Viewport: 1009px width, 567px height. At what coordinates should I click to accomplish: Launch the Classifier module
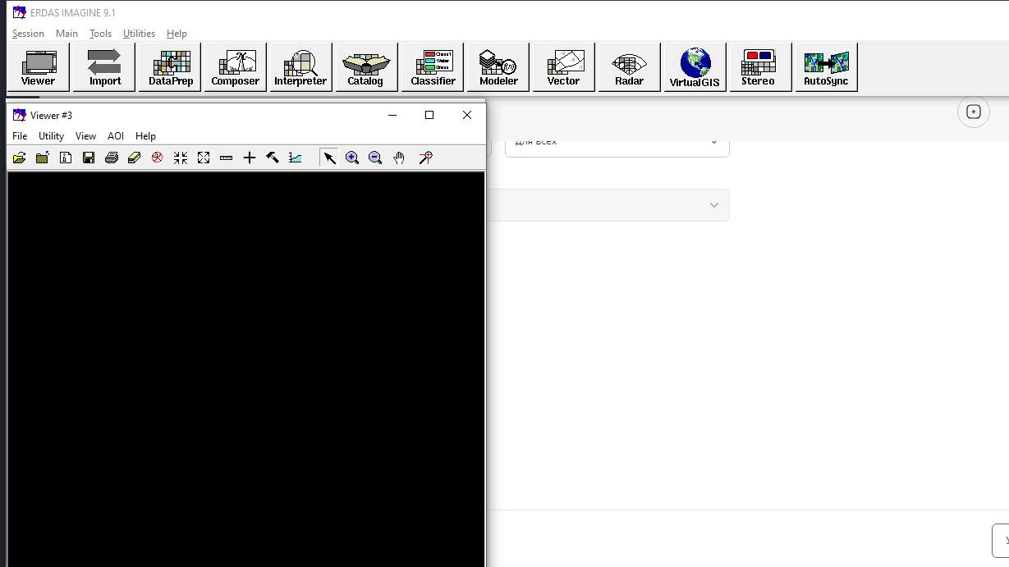click(433, 67)
